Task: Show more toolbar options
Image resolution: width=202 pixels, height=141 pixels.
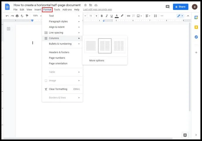Action: [x=162, y=16]
